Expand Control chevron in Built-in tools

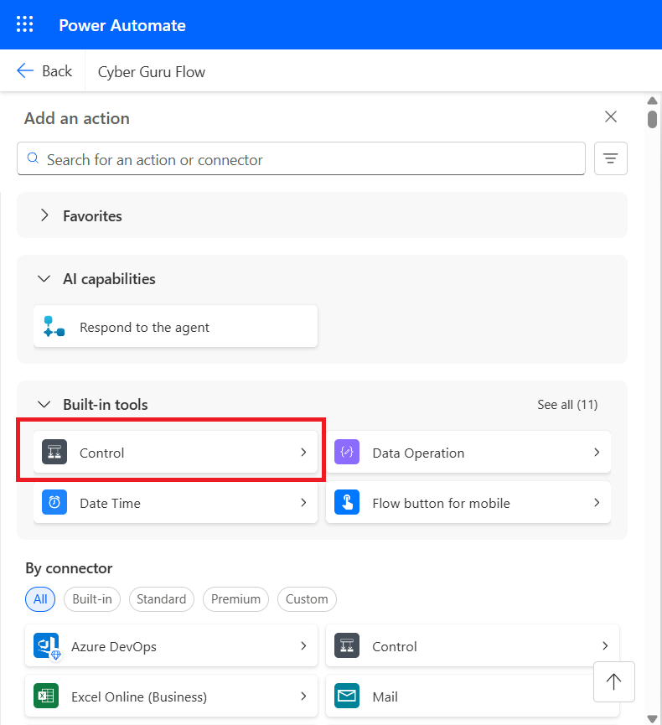303,453
